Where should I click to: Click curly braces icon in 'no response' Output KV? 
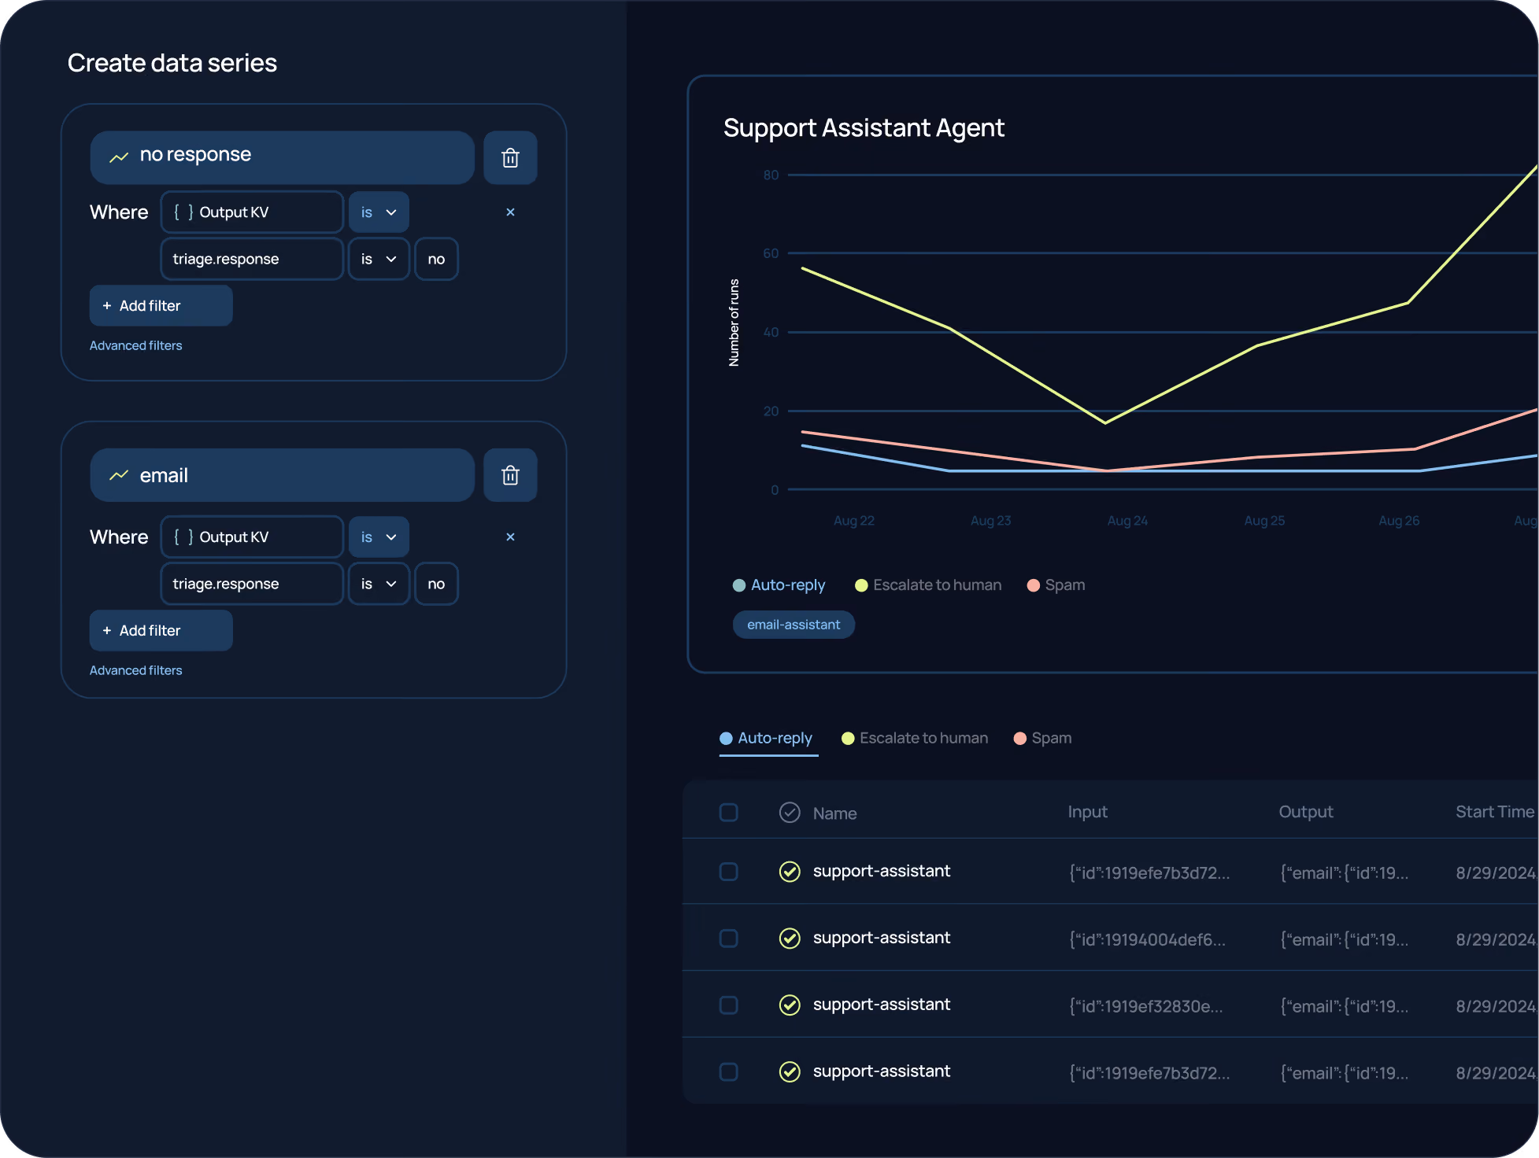pyautogui.click(x=183, y=212)
